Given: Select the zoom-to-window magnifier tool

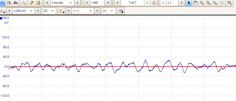Looking at the screenshot, I should [202, 3].
